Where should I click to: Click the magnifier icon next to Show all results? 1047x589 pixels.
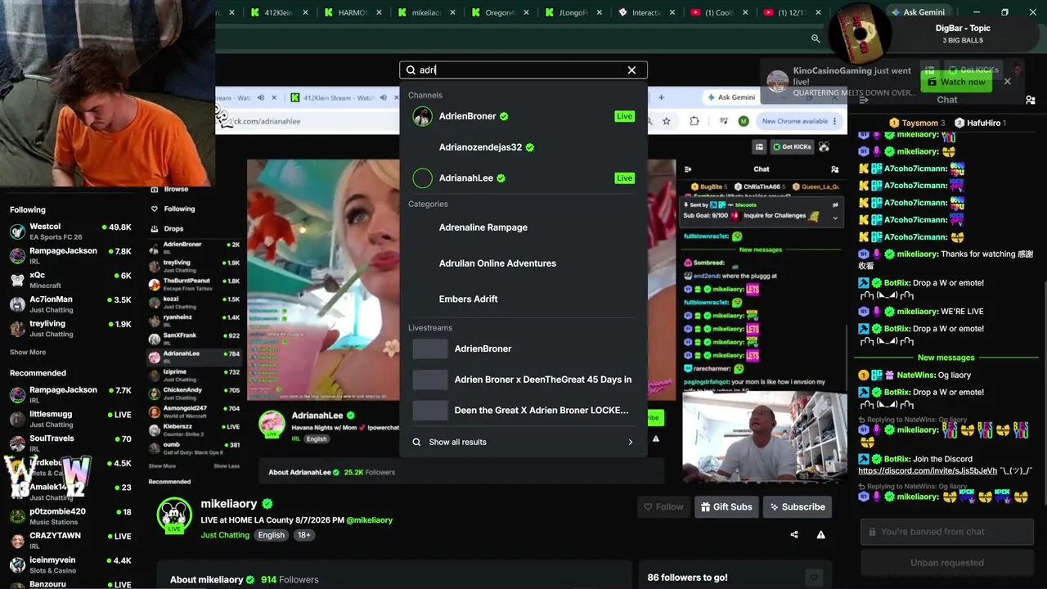tap(416, 442)
